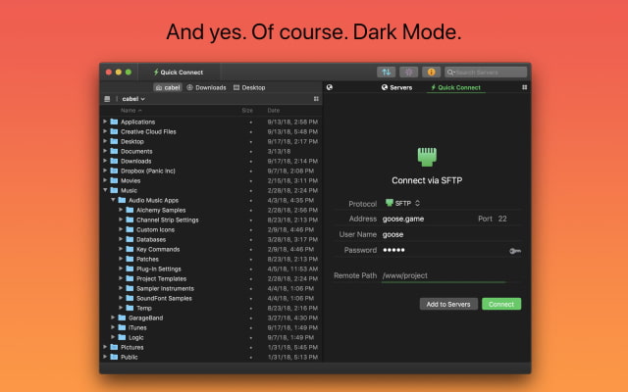The image size is (628, 392).
Task: Open the transfers arrows toolbar button
Action: [386, 72]
